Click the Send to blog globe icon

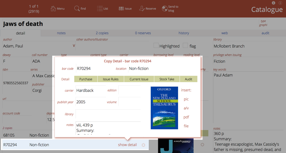[x=165, y=8]
